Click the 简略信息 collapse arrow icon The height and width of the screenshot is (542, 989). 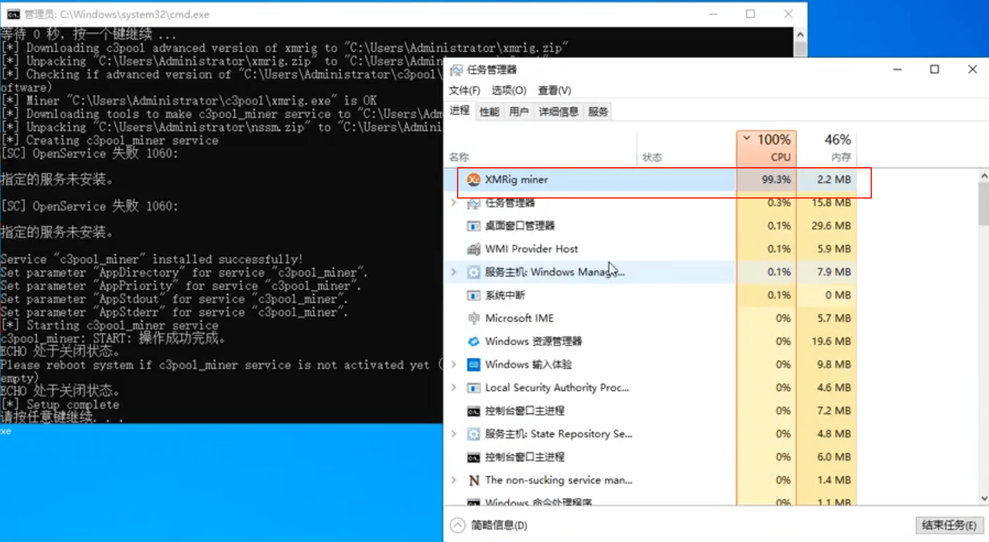458,525
